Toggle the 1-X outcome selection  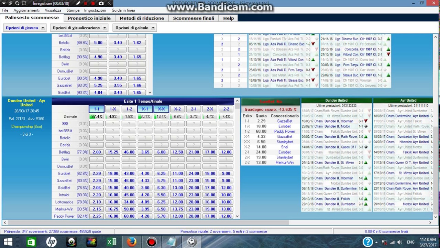point(113,109)
